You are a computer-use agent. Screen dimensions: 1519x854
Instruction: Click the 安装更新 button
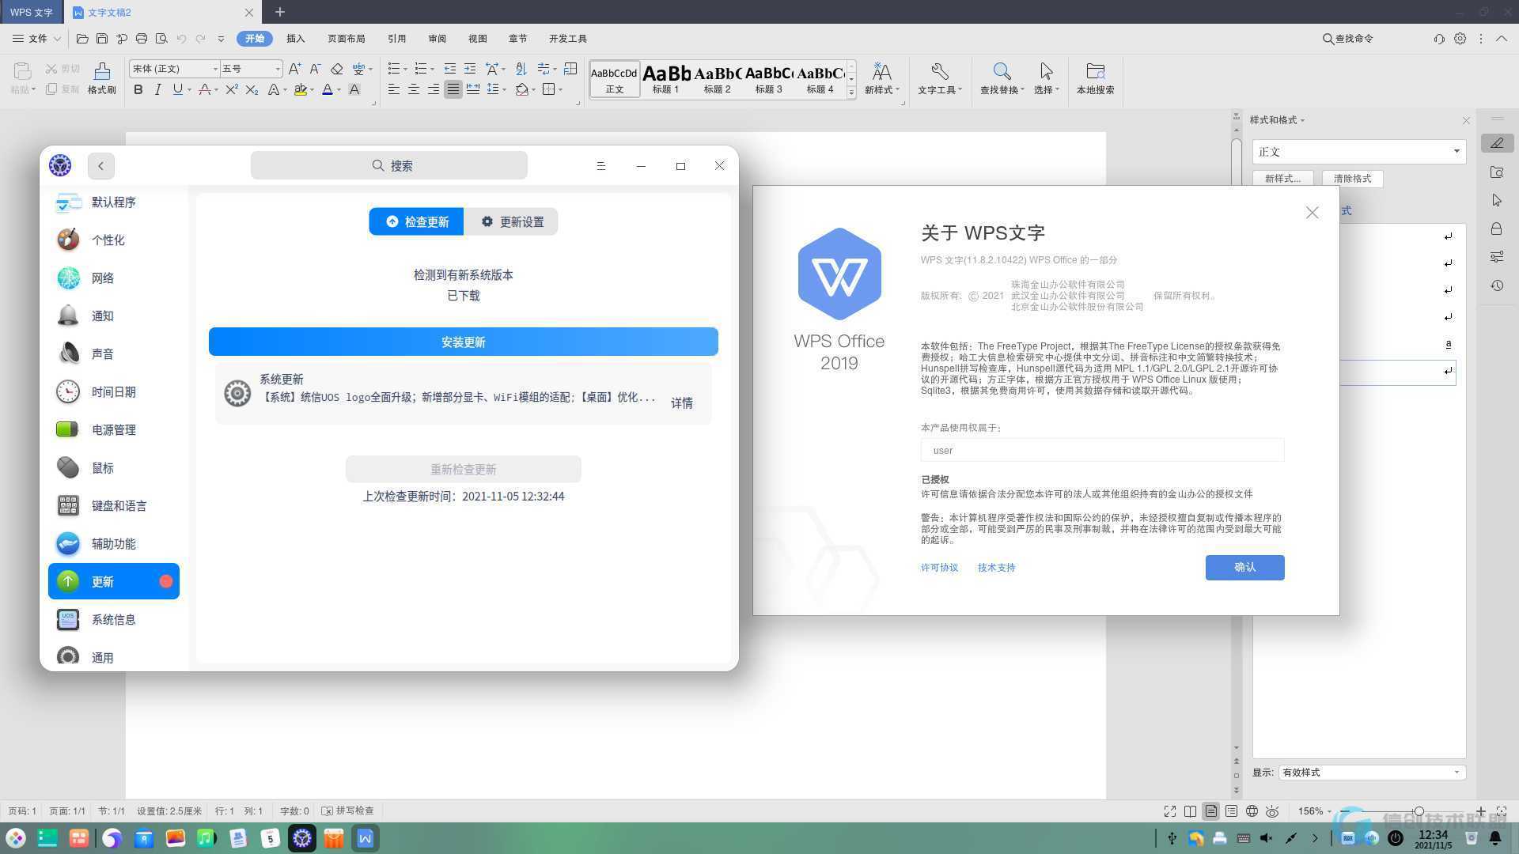[x=464, y=342]
